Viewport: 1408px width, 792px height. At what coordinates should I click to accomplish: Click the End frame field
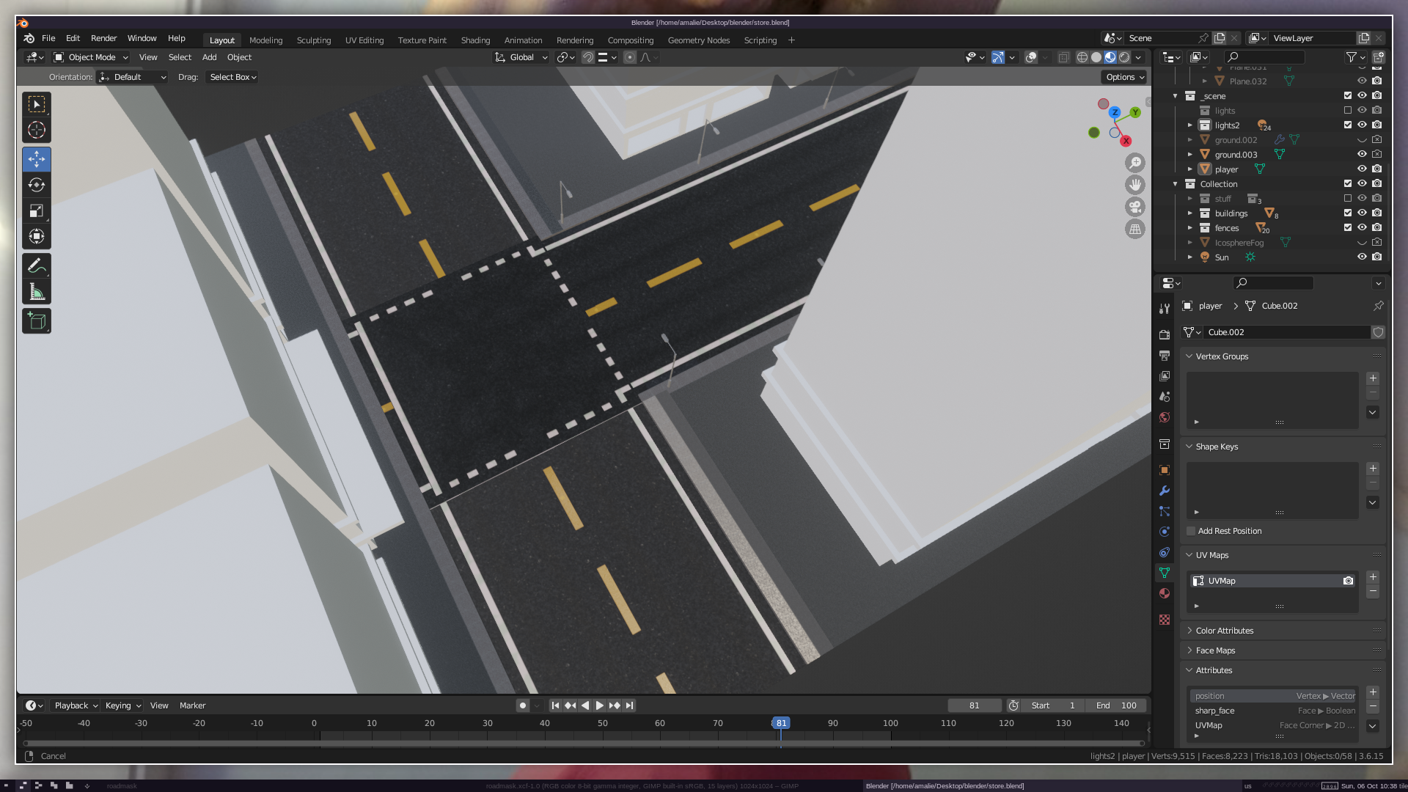coord(1116,705)
